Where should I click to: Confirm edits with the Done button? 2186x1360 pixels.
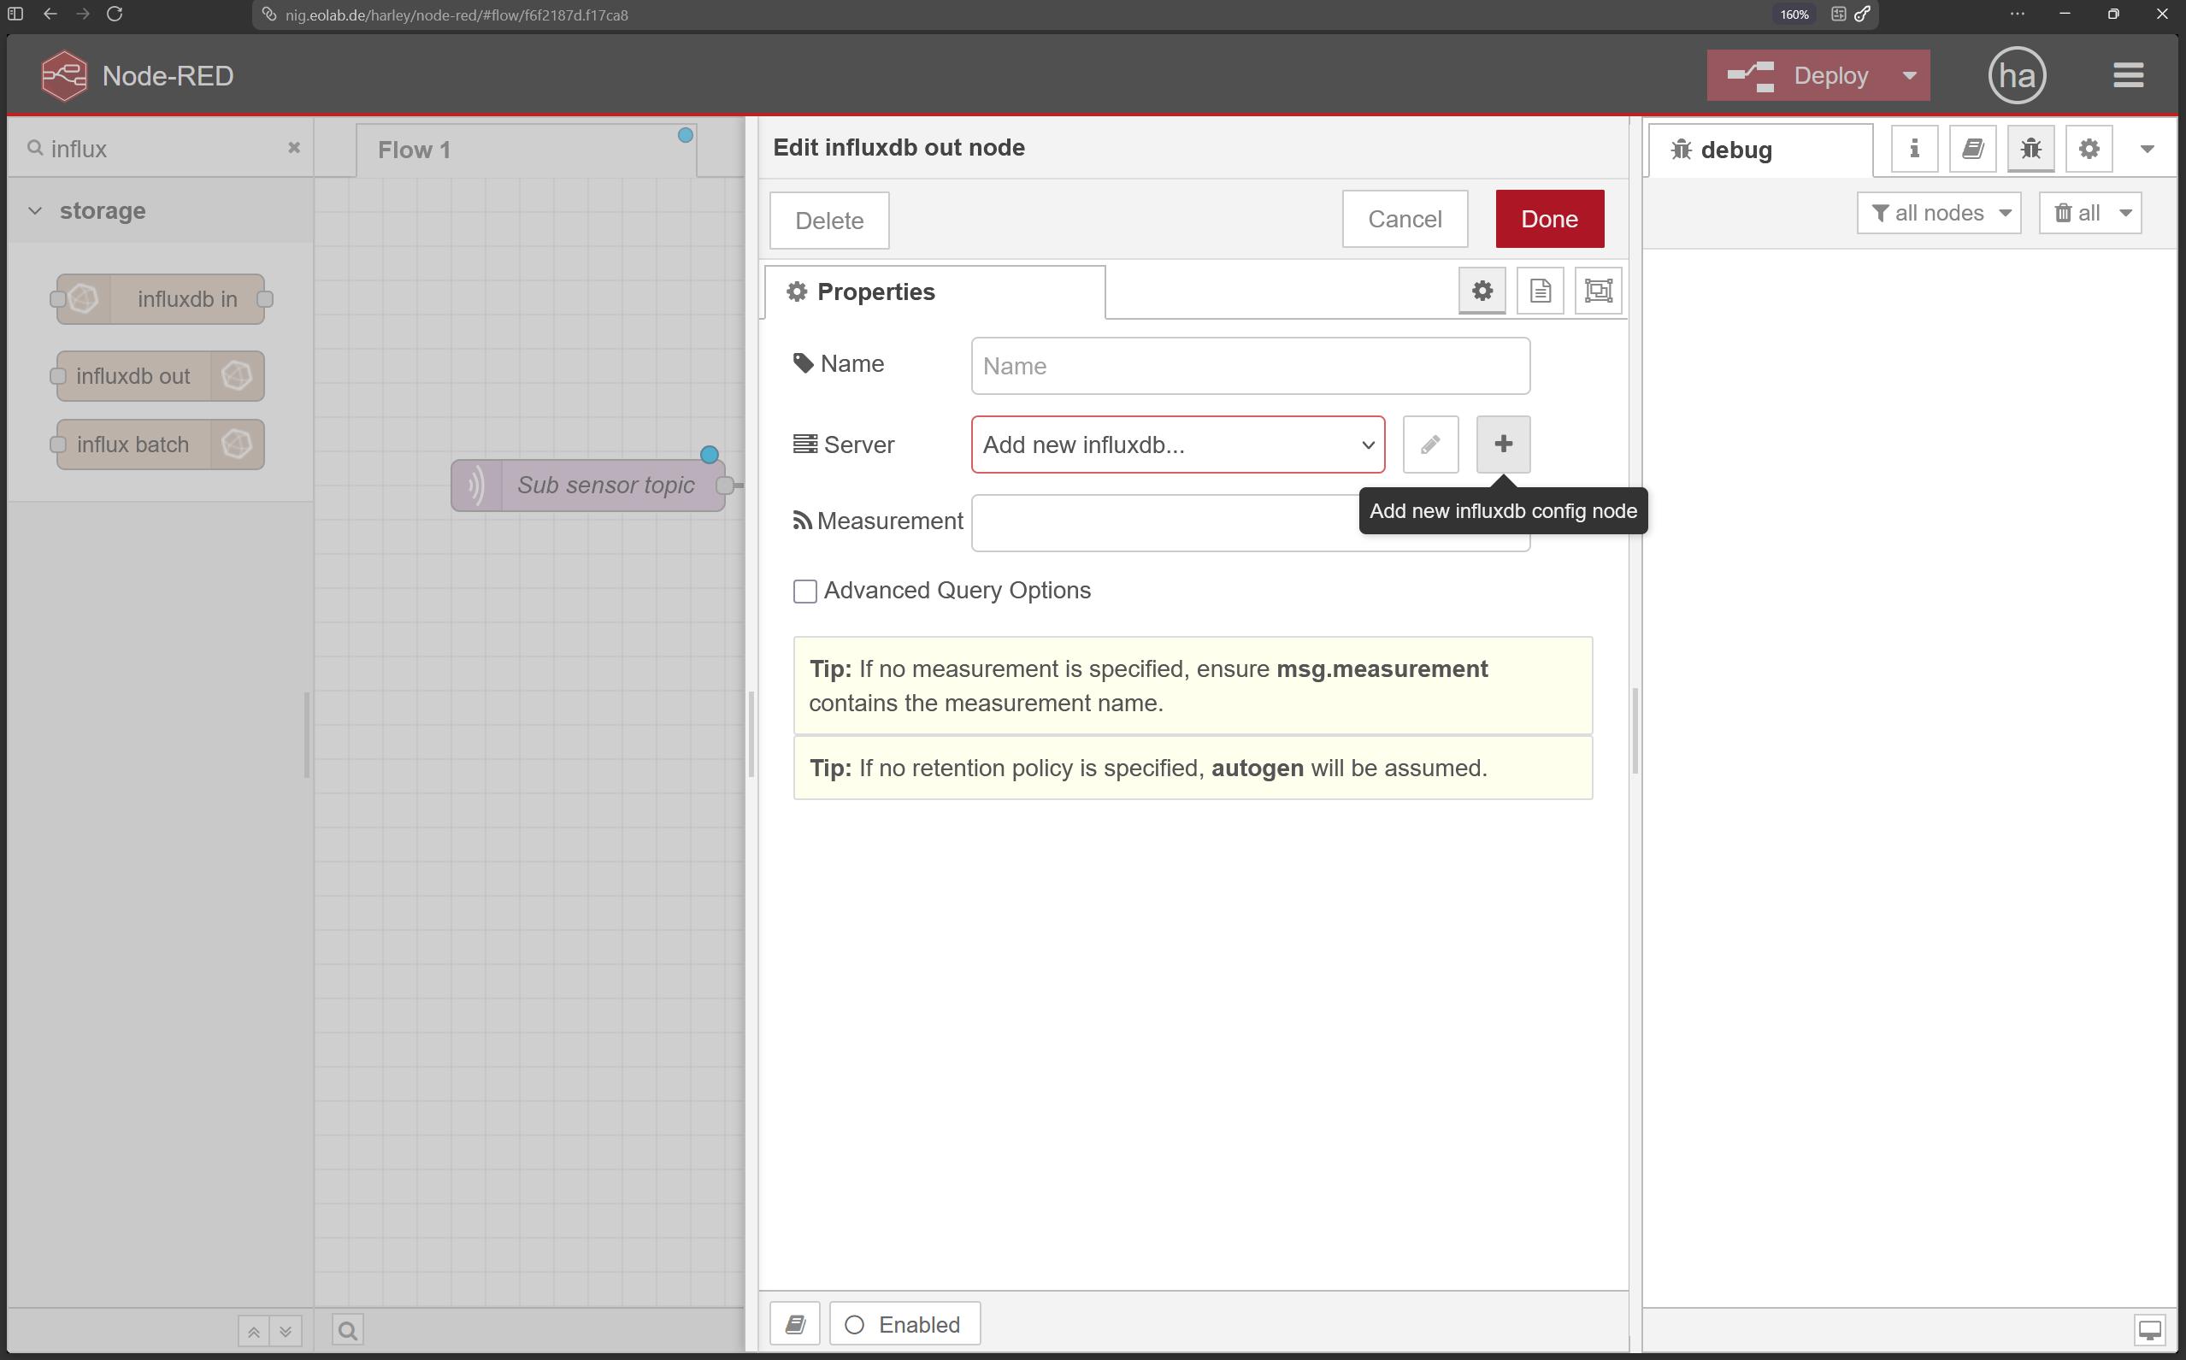click(x=1549, y=219)
